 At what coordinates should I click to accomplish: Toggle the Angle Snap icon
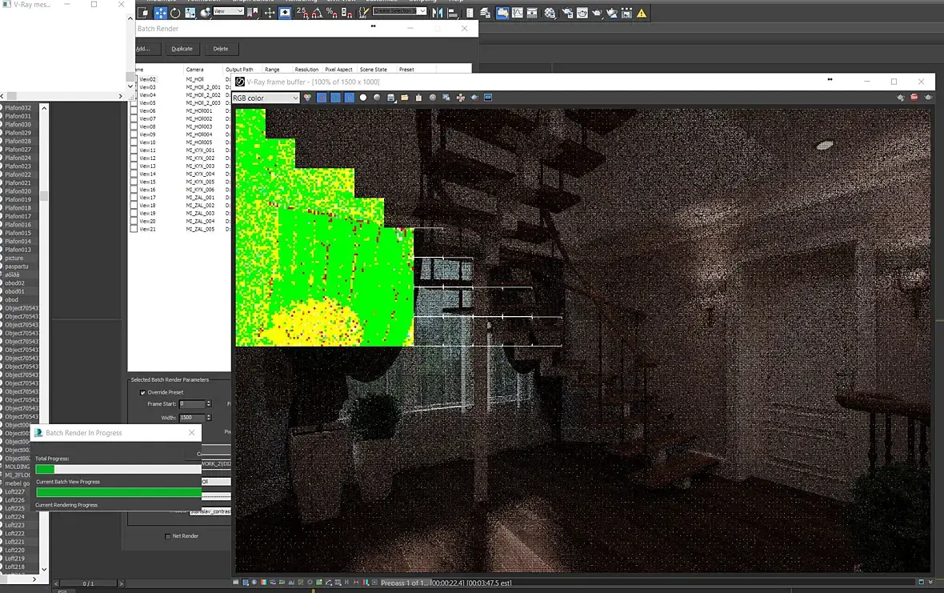tap(317, 13)
